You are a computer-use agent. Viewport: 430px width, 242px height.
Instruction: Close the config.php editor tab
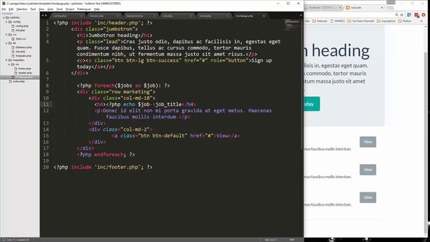81,16
